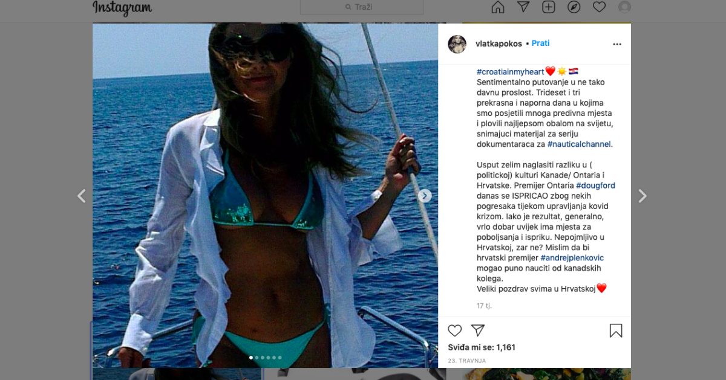Show next photo in carousel
This screenshot has width=726, height=380.
coord(425,196)
